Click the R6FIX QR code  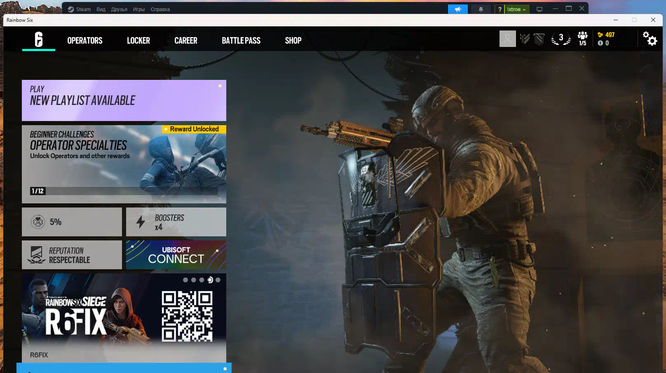[x=187, y=316]
